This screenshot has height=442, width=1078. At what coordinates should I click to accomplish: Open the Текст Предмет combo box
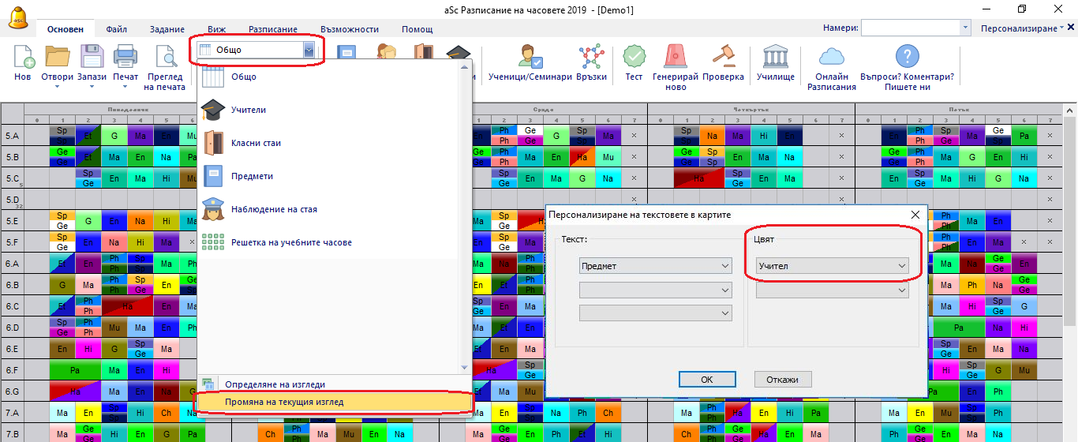655,267
